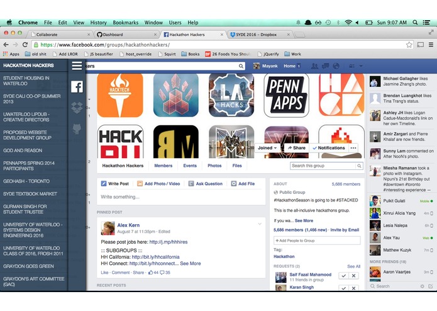
Task: Click the Wi-Fi icon in menu bar
Action: click(348, 23)
